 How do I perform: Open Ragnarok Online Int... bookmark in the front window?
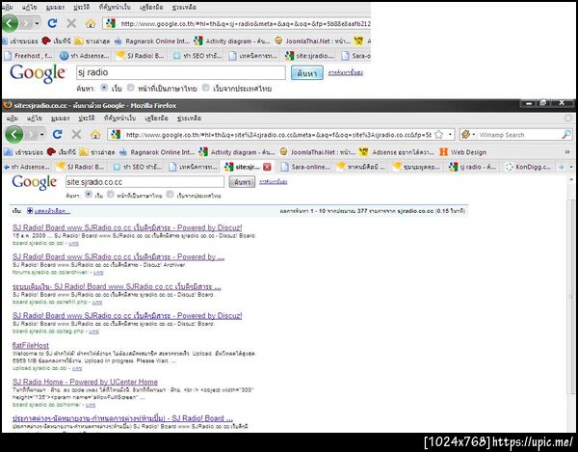coord(159,152)
